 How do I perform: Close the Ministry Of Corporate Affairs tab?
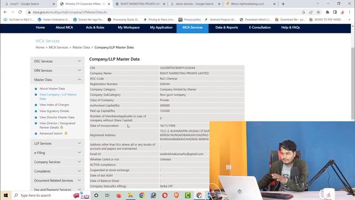tap(109, 4)
